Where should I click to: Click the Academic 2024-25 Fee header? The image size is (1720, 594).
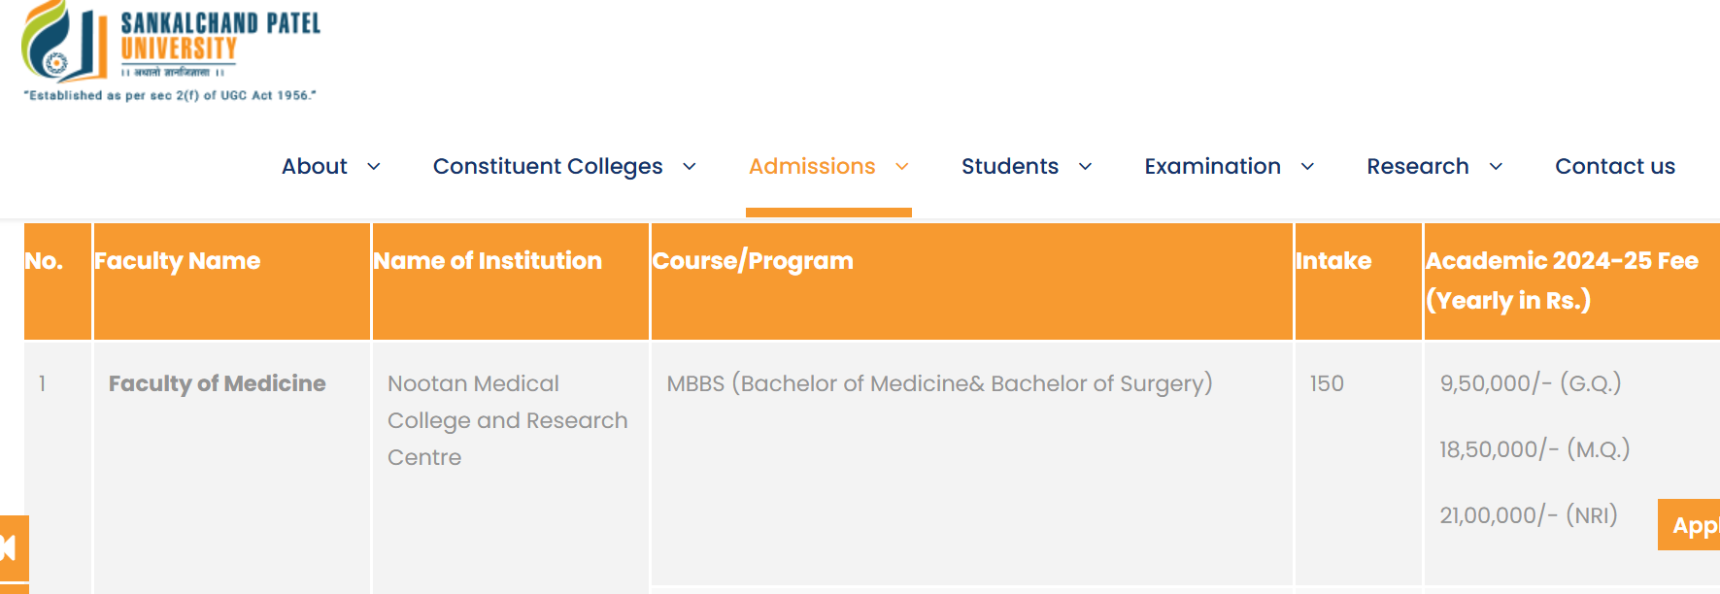1562,280
